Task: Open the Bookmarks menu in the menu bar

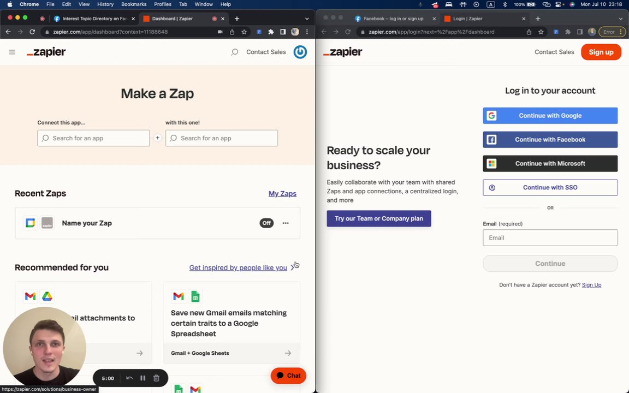Action: click(x=134, y=4)
